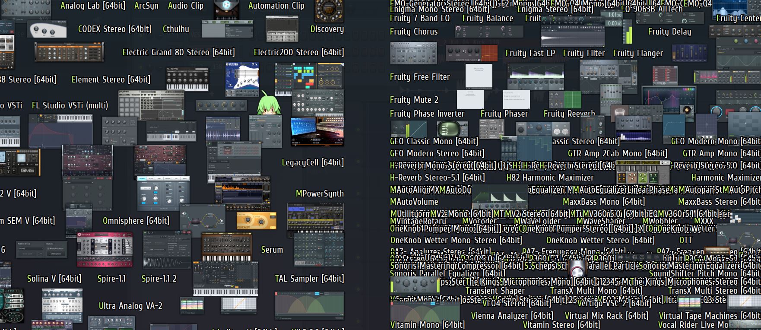Open the vinyl record turntable thumbnail

coord(687,110)
